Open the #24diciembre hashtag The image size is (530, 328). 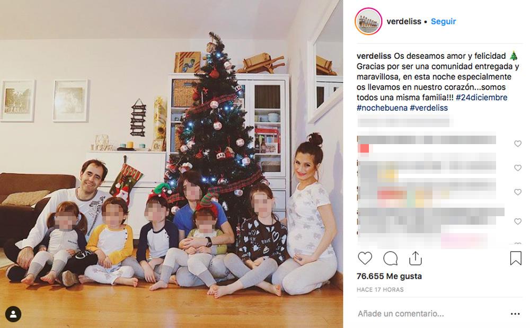[481, 97]
